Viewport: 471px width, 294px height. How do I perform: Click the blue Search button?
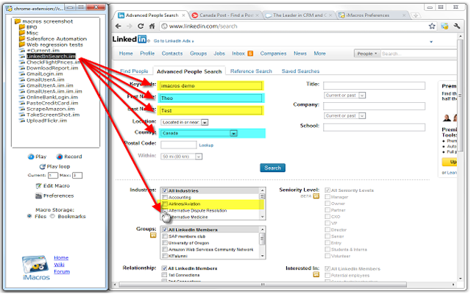(273, 168)
